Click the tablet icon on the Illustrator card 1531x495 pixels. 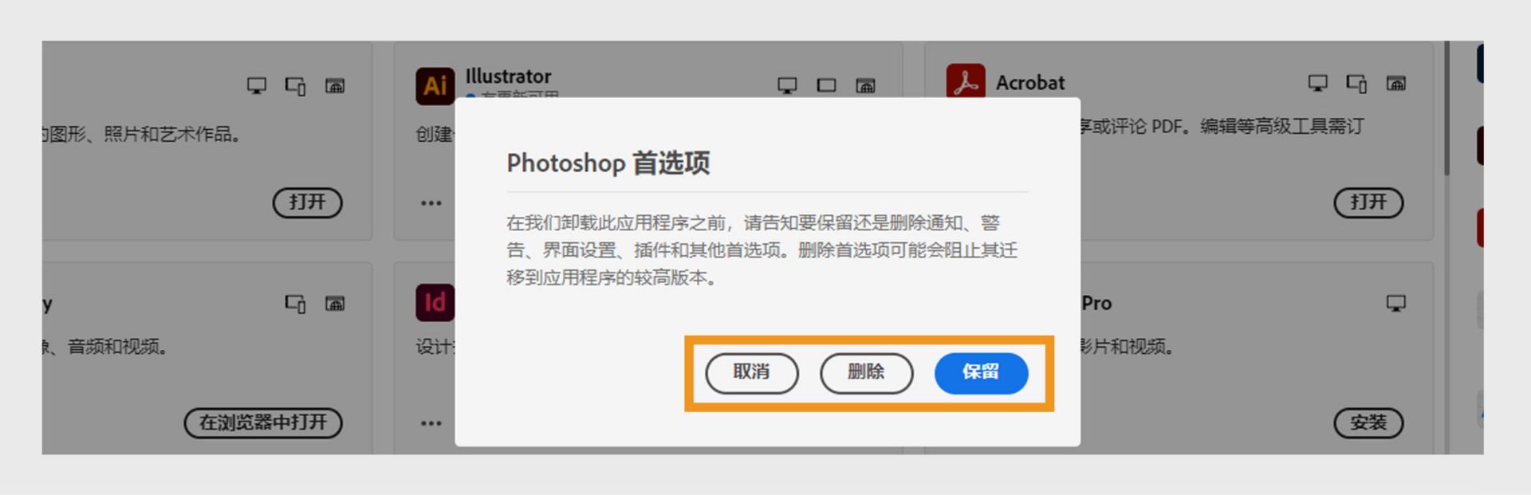coord(826,85)
